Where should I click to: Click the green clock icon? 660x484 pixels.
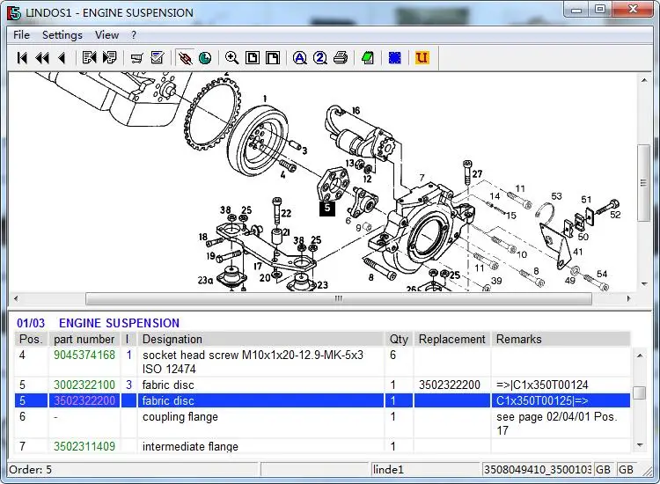coord(205,58)
